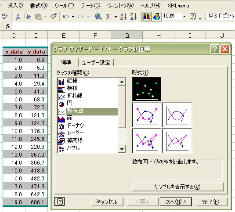
Task: Click chart type list scroll down arrow
Action: (122, 149)
